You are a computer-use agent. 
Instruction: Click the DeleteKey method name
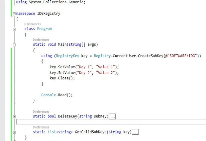[x=67, y=116]
